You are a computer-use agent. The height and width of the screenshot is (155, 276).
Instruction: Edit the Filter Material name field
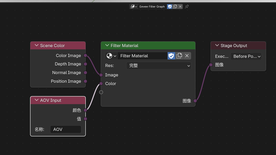tap(142, 56)
